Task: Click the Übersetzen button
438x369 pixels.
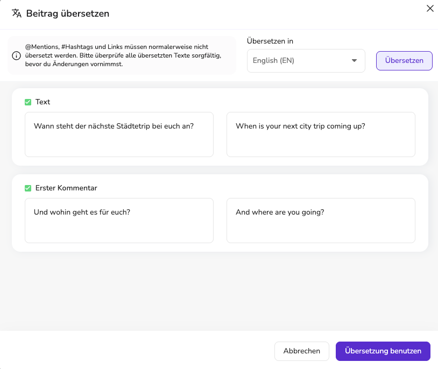Action: pyautogui.click(x=404, y=61)
